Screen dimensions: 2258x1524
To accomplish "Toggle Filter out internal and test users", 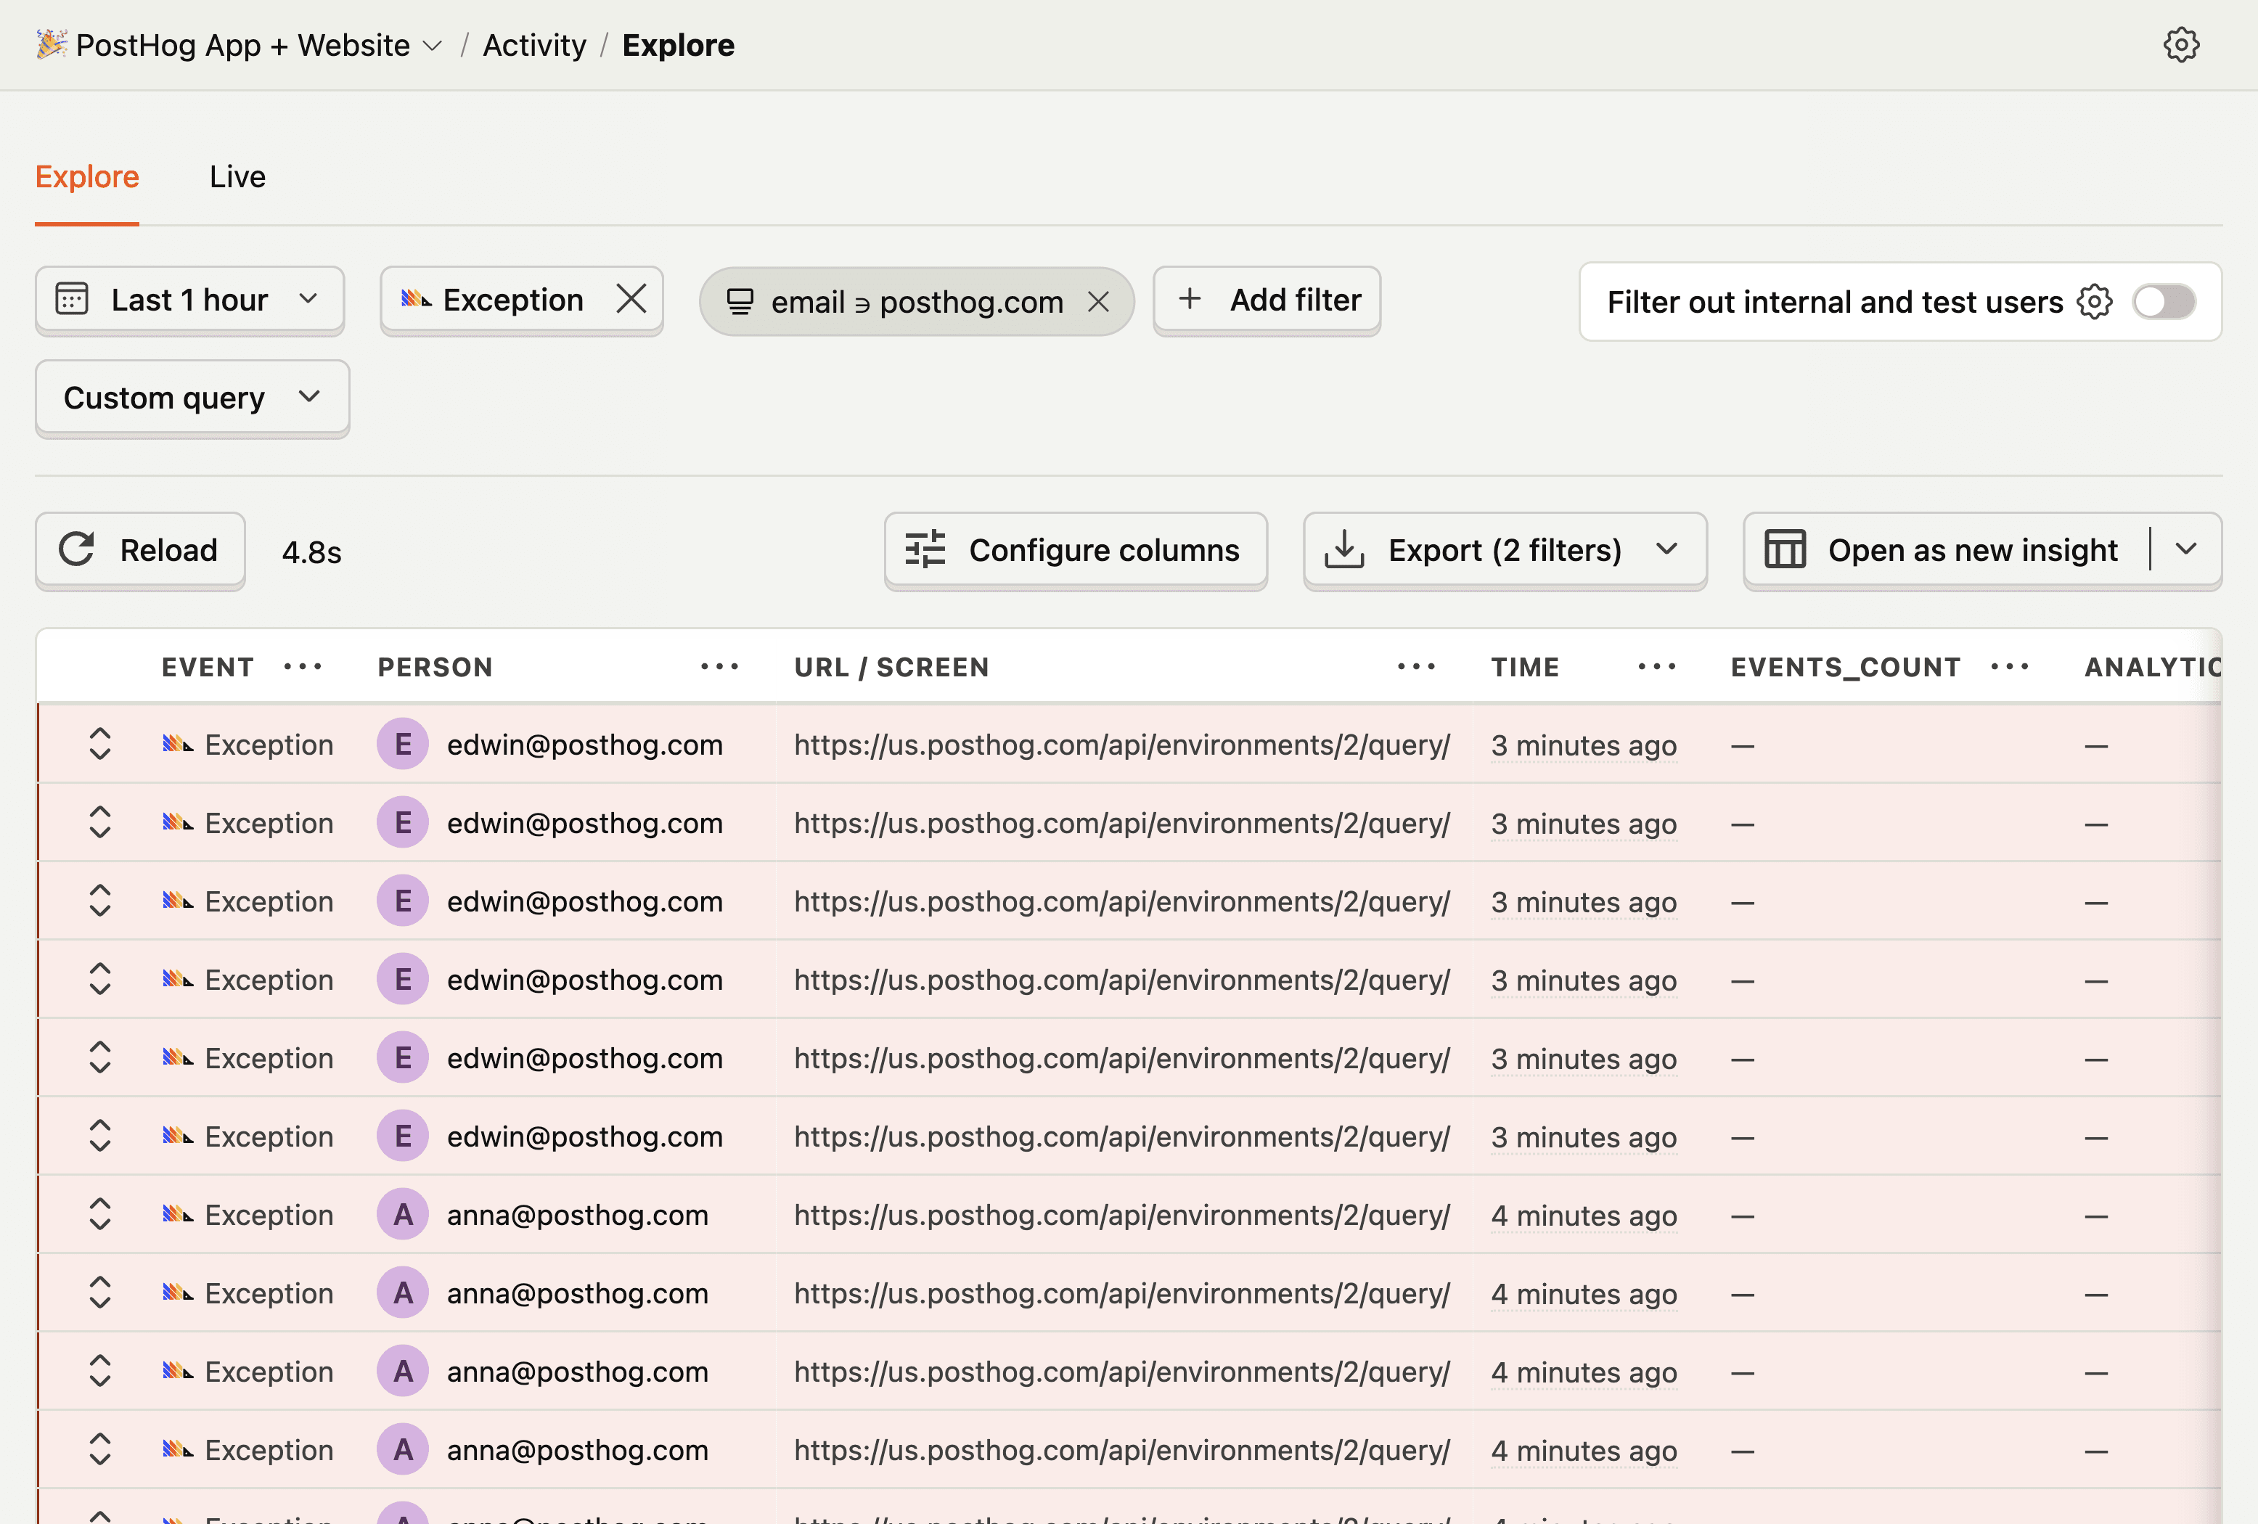I will point(2163,302).
